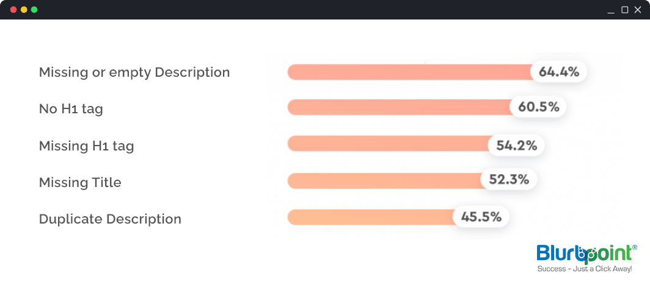Click the yellow window dot
Screen dimensions: 650x282
tap(24, 10)
